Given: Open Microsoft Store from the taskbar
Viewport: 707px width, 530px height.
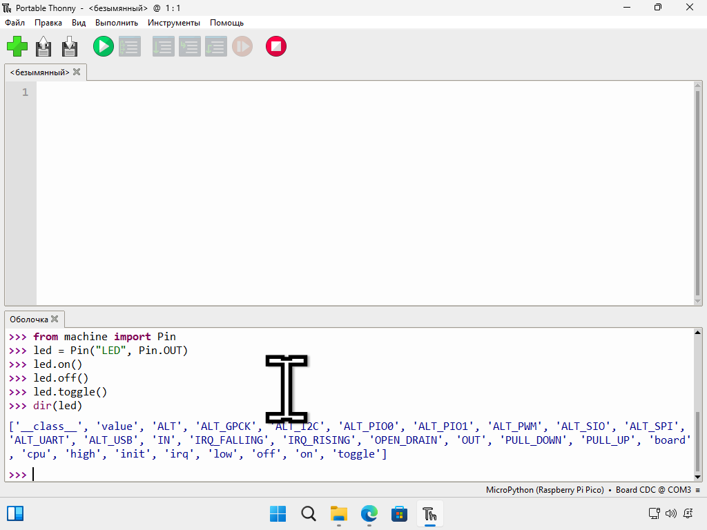Looking at the screenshot, I should tap(400, 513).
